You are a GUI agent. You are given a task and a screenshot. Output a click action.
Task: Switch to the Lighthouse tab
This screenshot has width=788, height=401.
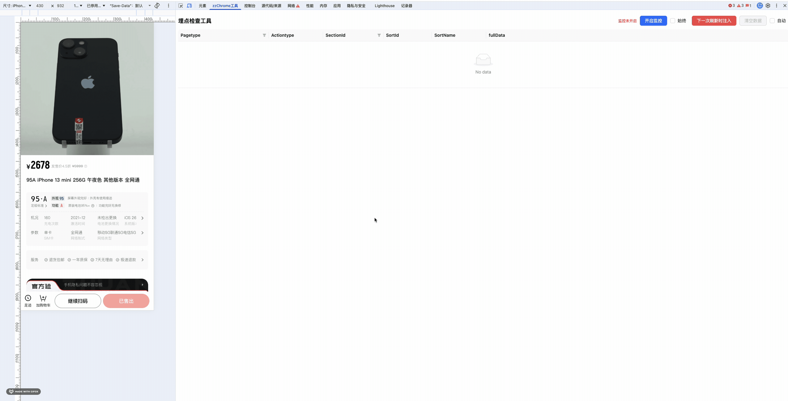[384, 6]
